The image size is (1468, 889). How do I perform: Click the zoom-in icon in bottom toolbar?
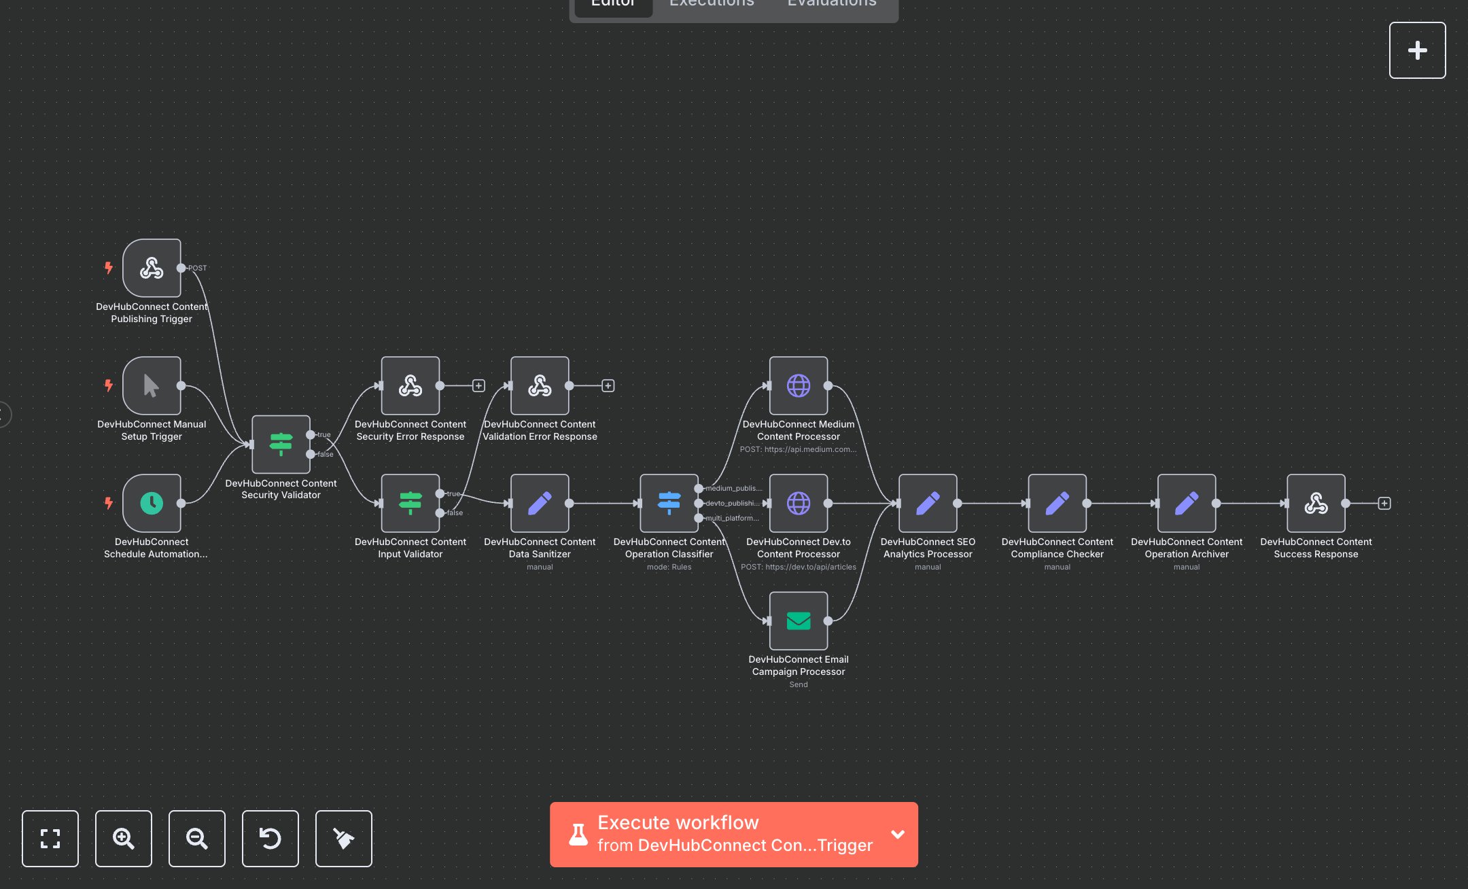[x=123, y=839]
